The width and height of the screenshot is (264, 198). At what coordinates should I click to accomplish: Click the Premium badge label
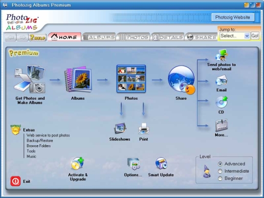(x=23, y=53)
